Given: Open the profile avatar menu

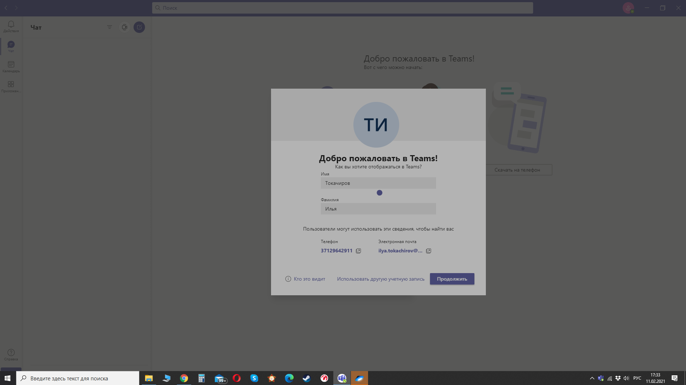Looking at the screenshot, I should click(628, 8).
